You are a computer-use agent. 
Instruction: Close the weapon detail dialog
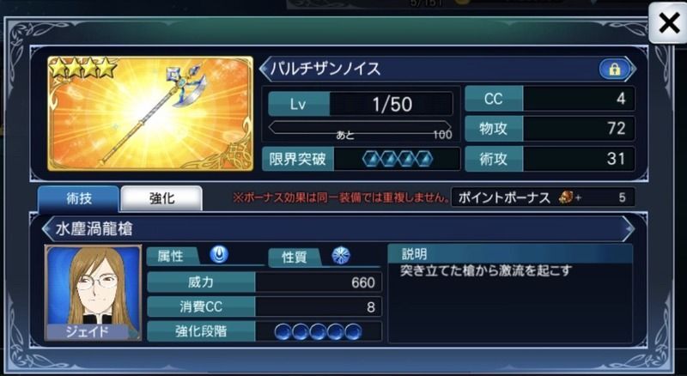pos(668,23)
